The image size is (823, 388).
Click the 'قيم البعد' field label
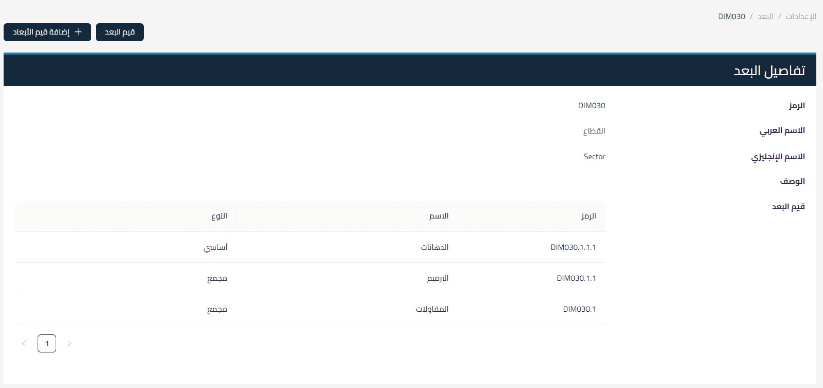788,207
